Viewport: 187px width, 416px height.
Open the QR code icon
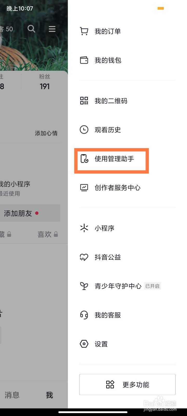pos(84,101)
